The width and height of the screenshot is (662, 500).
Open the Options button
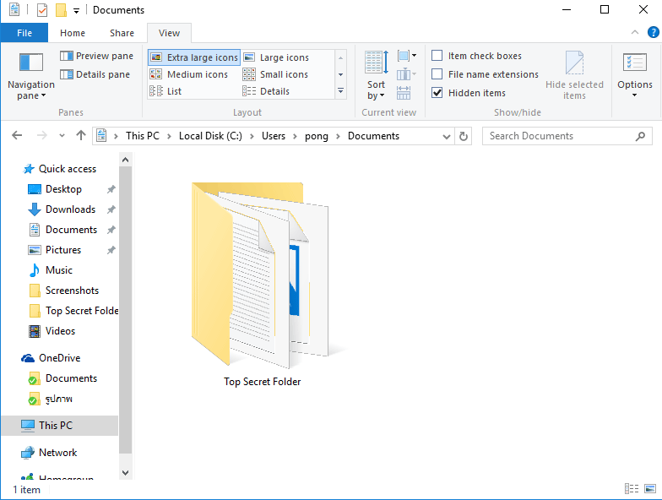pos(635,76)
